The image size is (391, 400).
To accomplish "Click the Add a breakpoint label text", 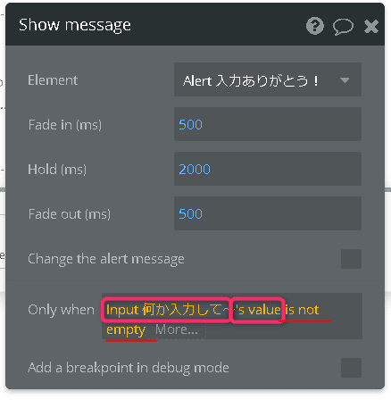I will tap(129, 368).
